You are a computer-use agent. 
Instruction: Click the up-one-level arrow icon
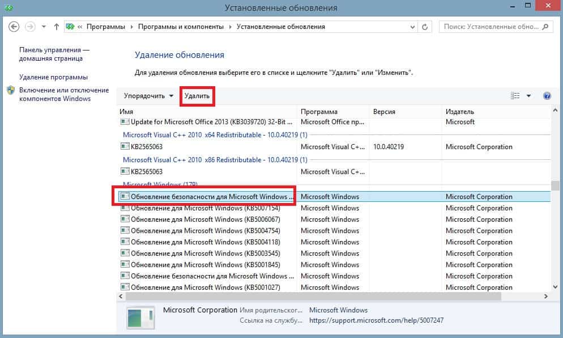[x=57, y=27]
